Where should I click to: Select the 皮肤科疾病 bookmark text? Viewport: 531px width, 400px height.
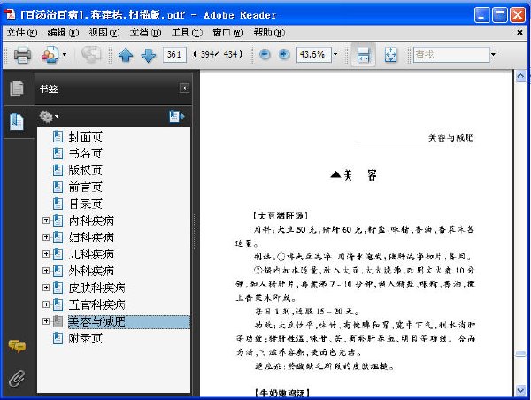pos(96,288)
